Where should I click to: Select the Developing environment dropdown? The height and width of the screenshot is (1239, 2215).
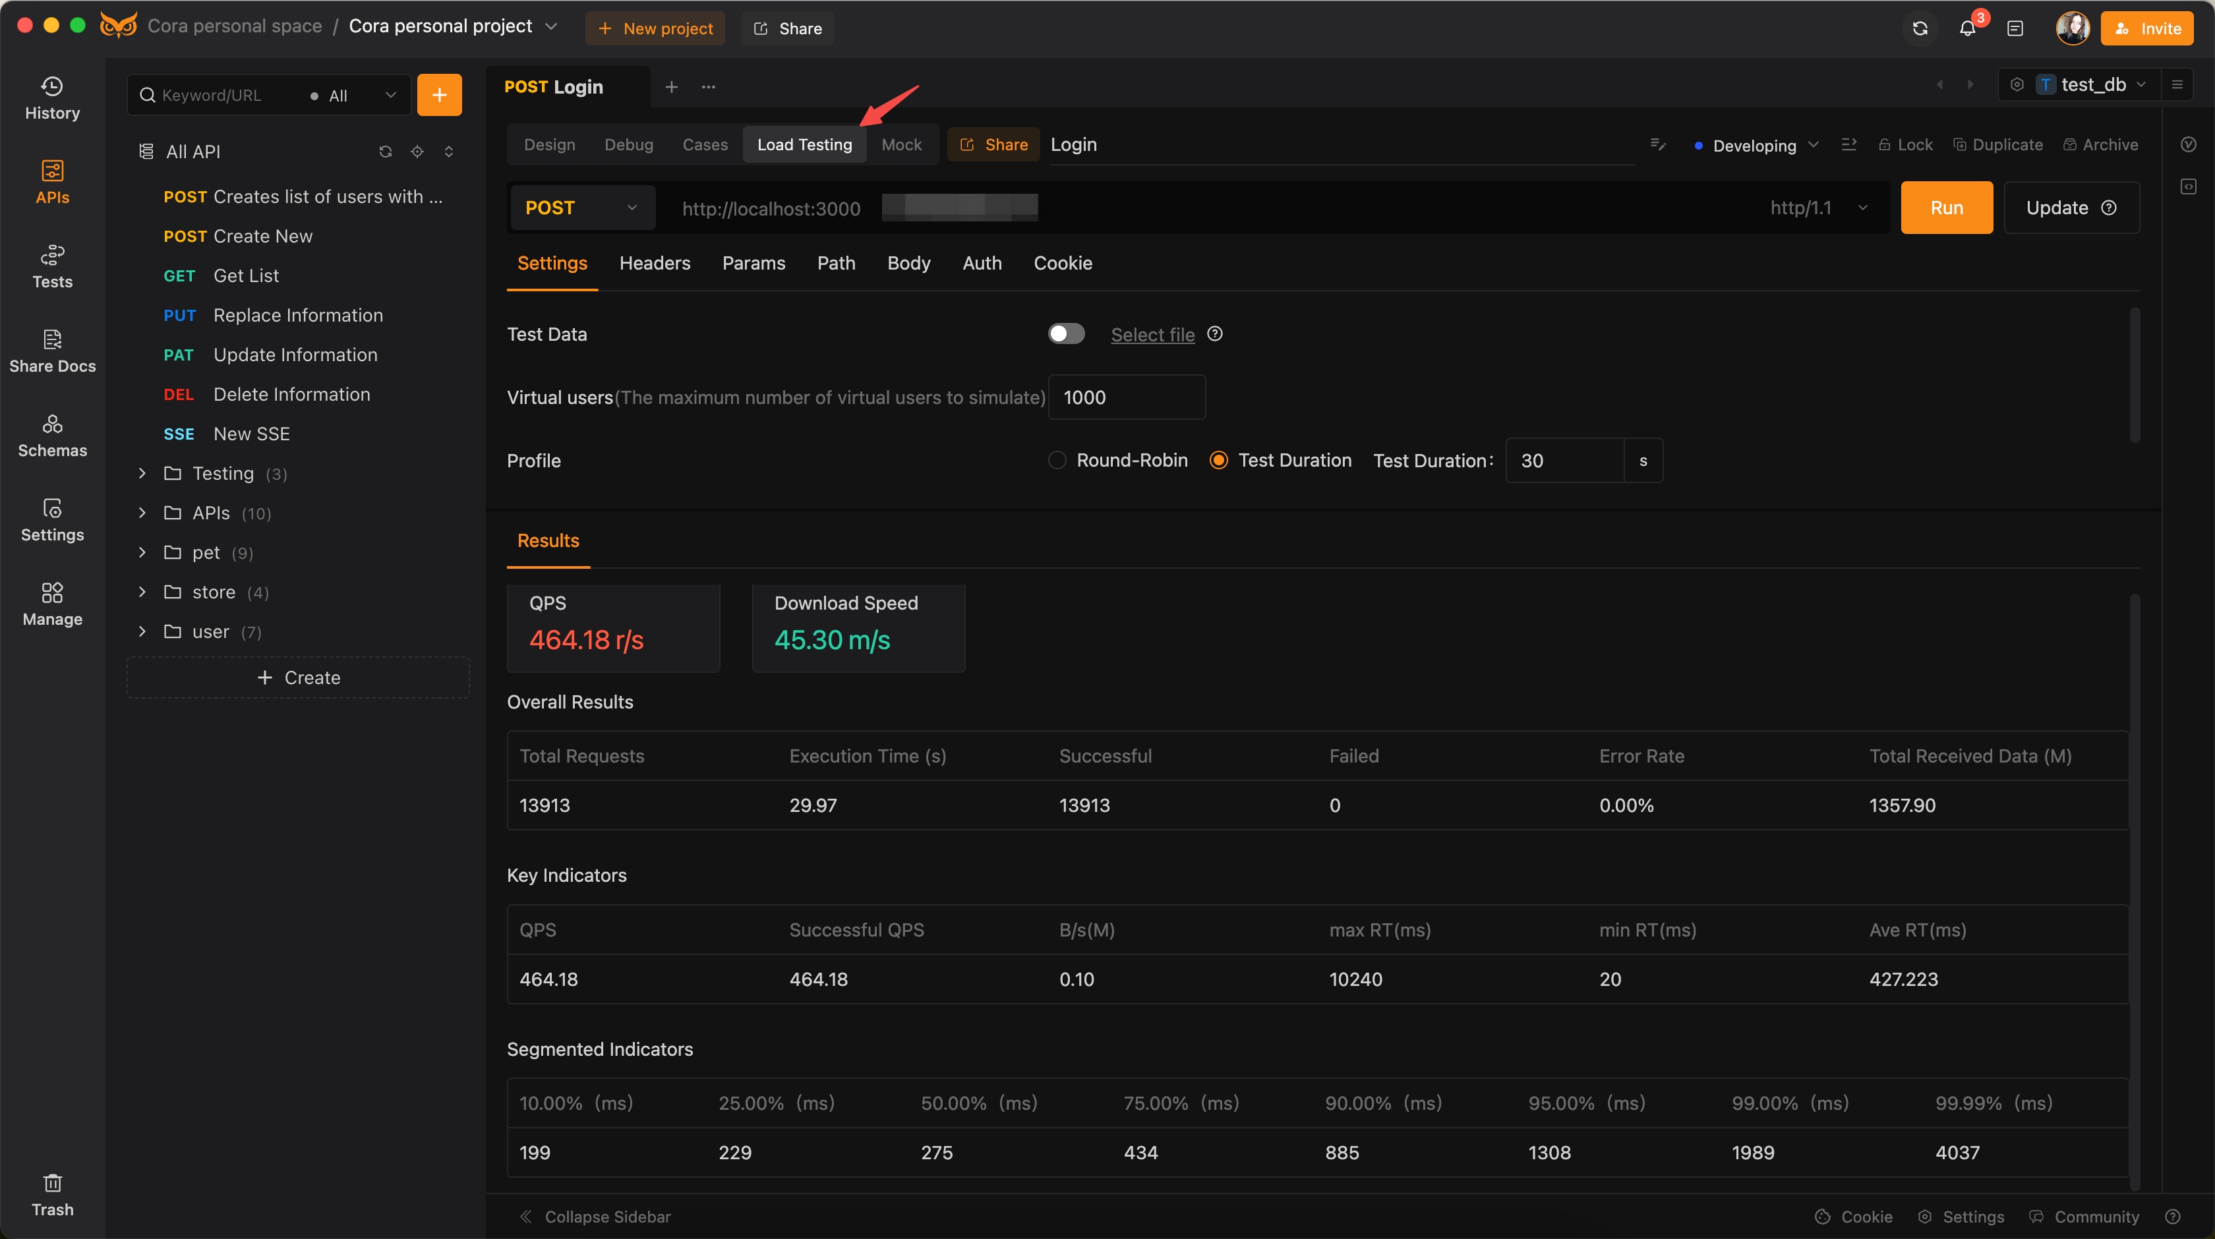[1756, 144]
